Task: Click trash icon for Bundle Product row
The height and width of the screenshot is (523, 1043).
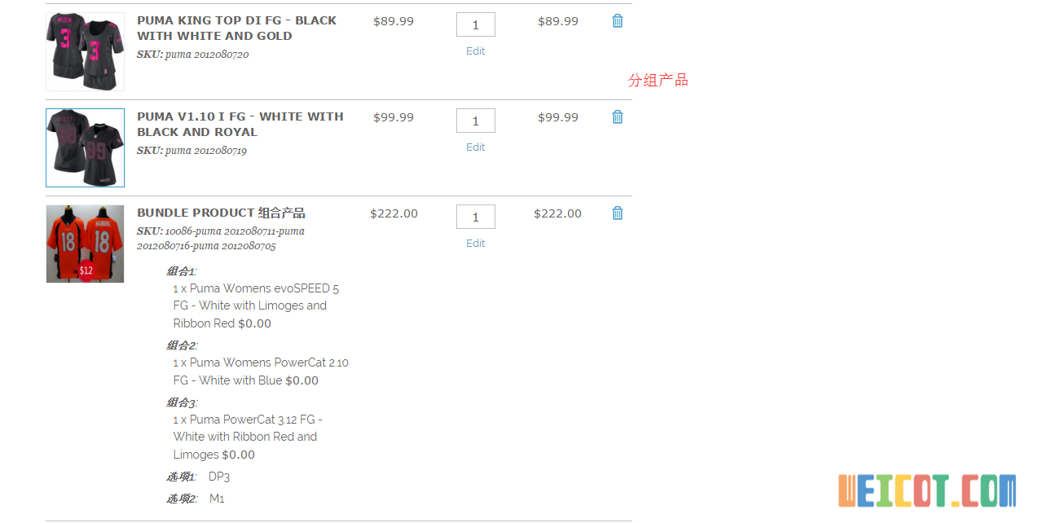Action: point(618,213)
